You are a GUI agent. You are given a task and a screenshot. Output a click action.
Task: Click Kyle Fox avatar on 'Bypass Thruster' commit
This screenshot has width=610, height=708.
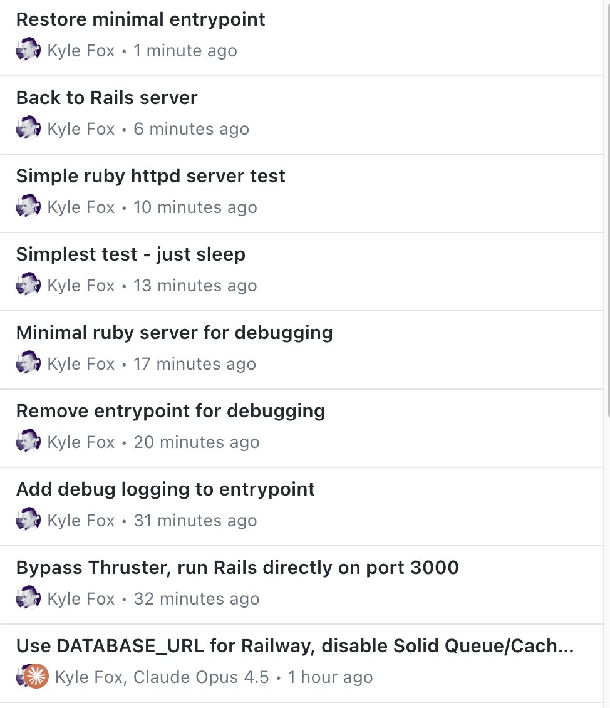tap(28, 597)
